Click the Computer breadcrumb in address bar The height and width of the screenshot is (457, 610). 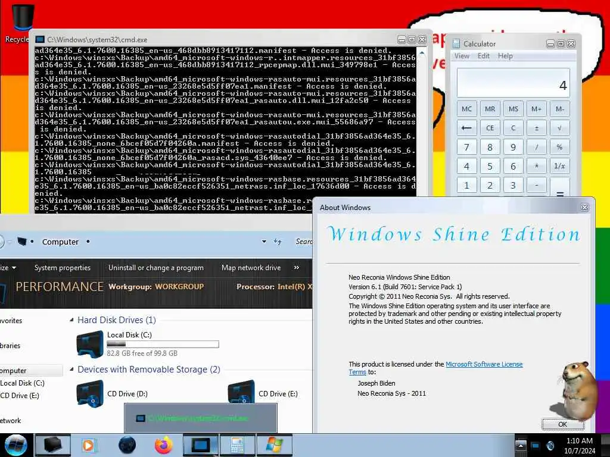pyautogui.click(x=60, y=242)
